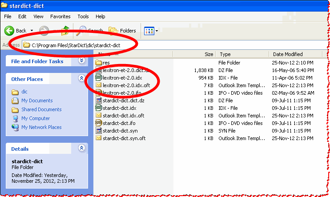Click the window title bar folder icon
This screenshot has width=330, height=197.
point(4,5)
